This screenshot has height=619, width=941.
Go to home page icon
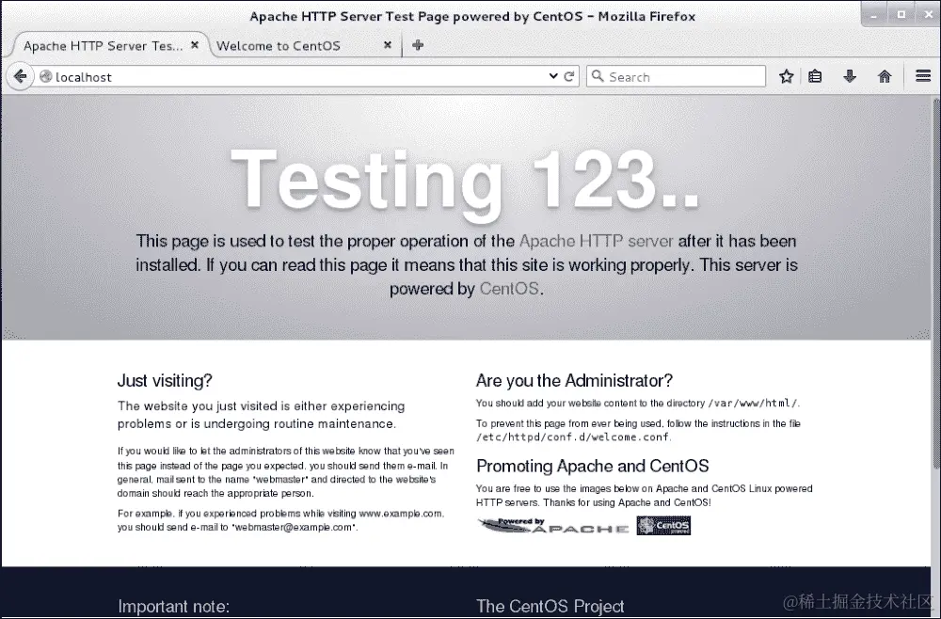[885, 76]
